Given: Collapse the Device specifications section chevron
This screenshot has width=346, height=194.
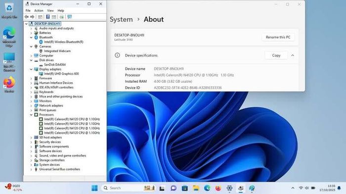Looking at the screenshot, I should 293,55.
